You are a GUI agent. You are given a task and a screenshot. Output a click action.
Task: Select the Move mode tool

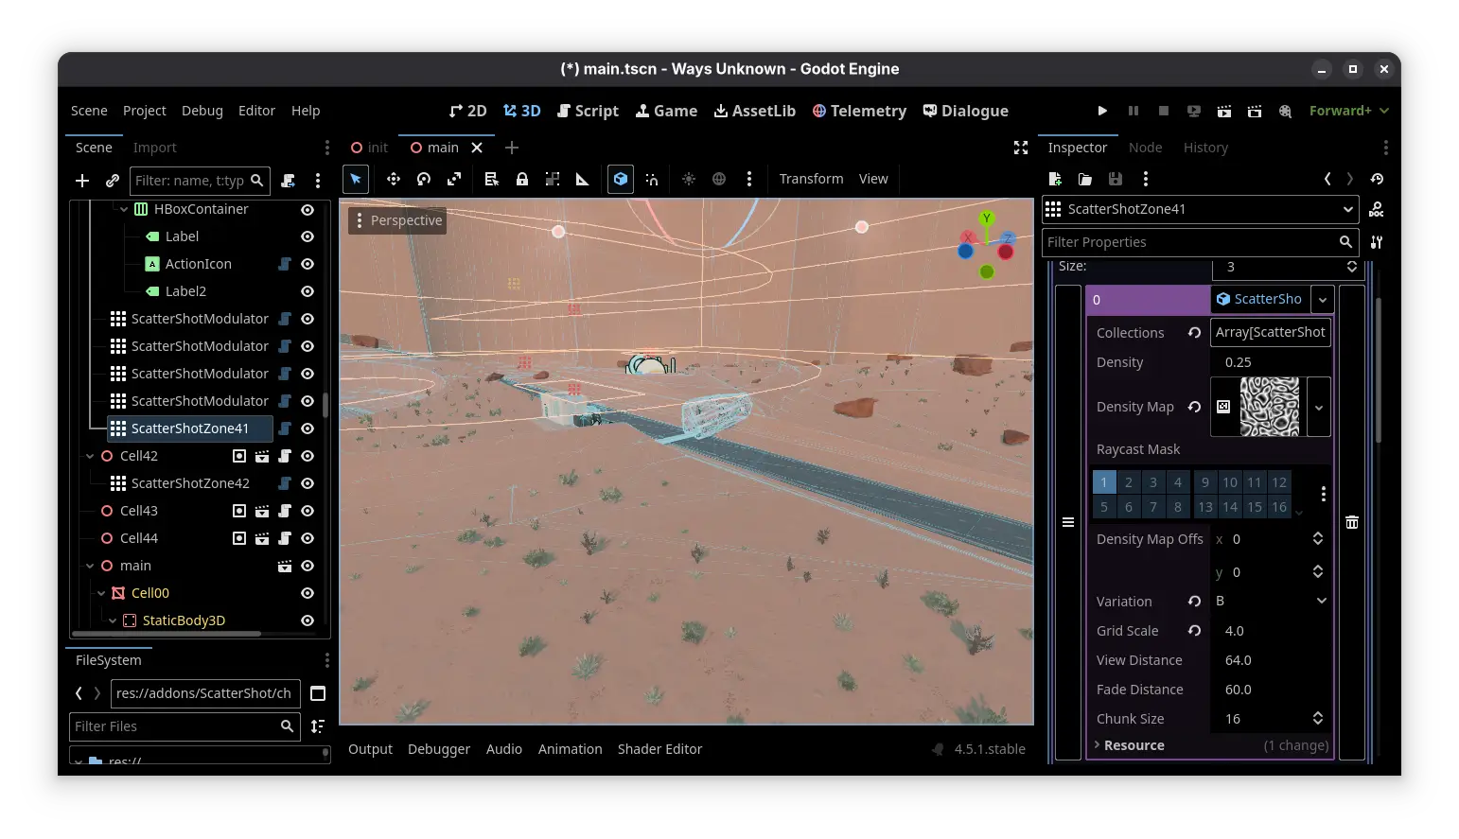394,179
